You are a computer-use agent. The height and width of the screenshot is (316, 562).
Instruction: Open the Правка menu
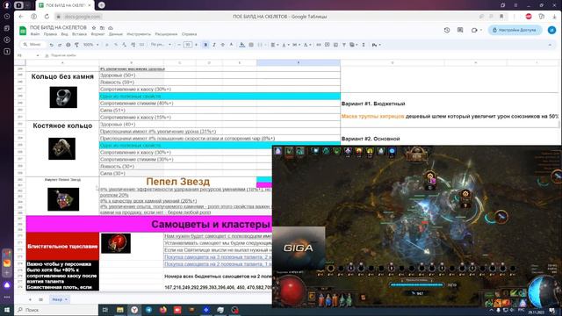point(50,34)
